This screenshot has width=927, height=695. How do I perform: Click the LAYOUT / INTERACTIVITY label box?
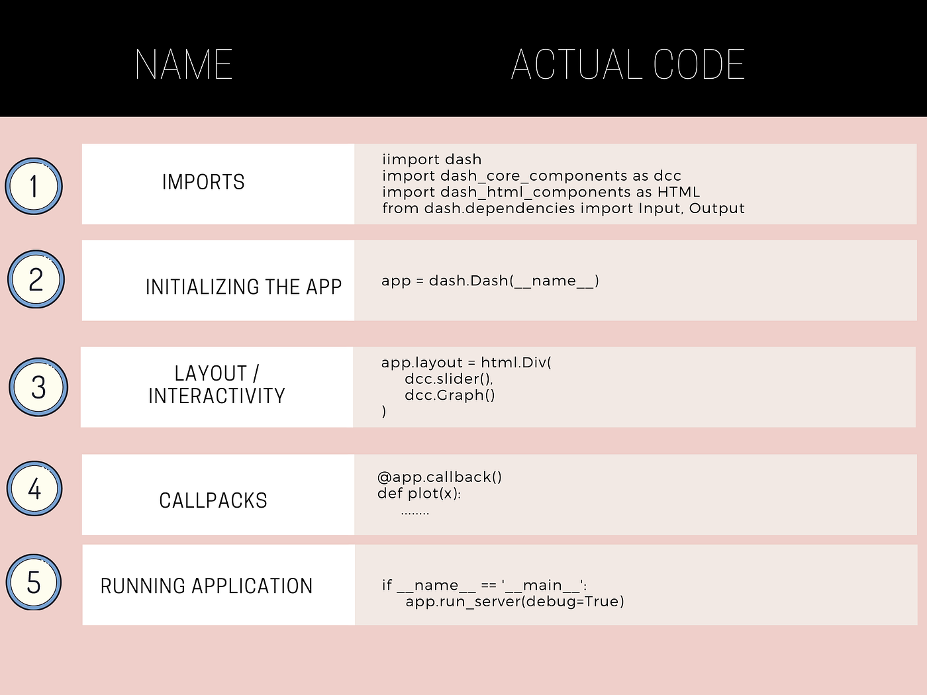click(x=217, y=385)
